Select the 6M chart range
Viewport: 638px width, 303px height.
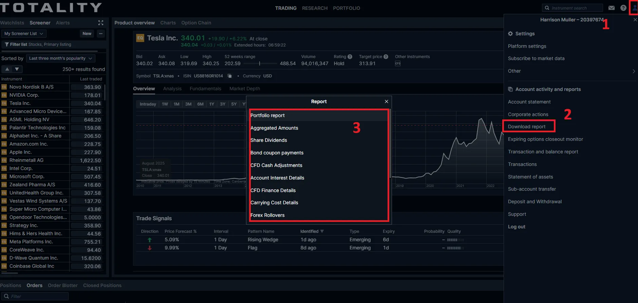200,104
